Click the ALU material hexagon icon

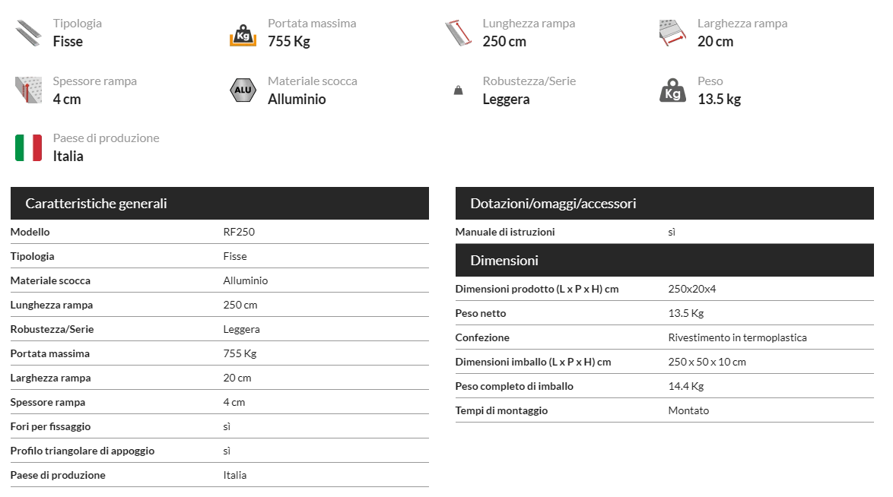(243, 90)
